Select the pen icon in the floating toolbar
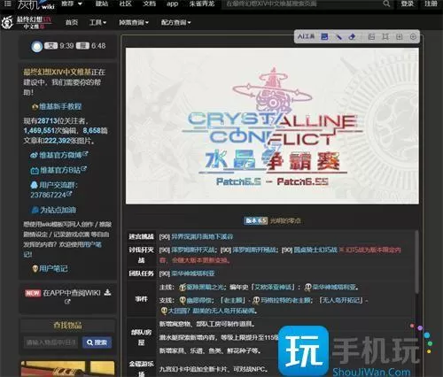 click(338, 37)
